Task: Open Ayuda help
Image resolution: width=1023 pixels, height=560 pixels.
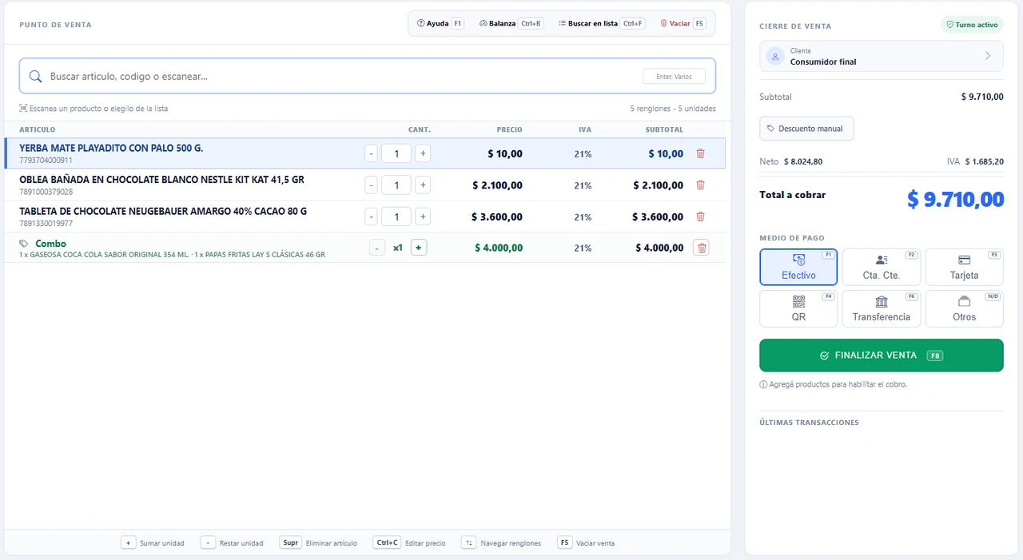Action: [440, 23]
